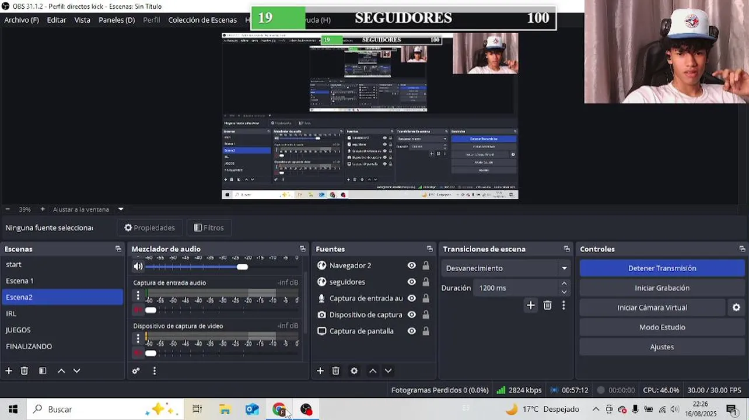Screen dimensions: 749x420
Task: Undock the Transiciones de escena panel icon
Action: click(x=566, y=249)
